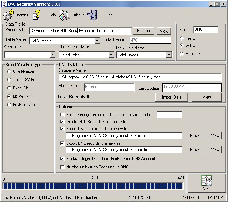Expand the Area Code dropdown
Viewport: 228px width, 202px height.
[x=52, y=55]
